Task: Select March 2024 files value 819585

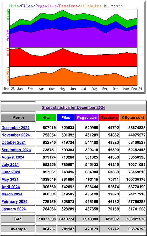Action: pyautogui.click(x=68, y=194)
